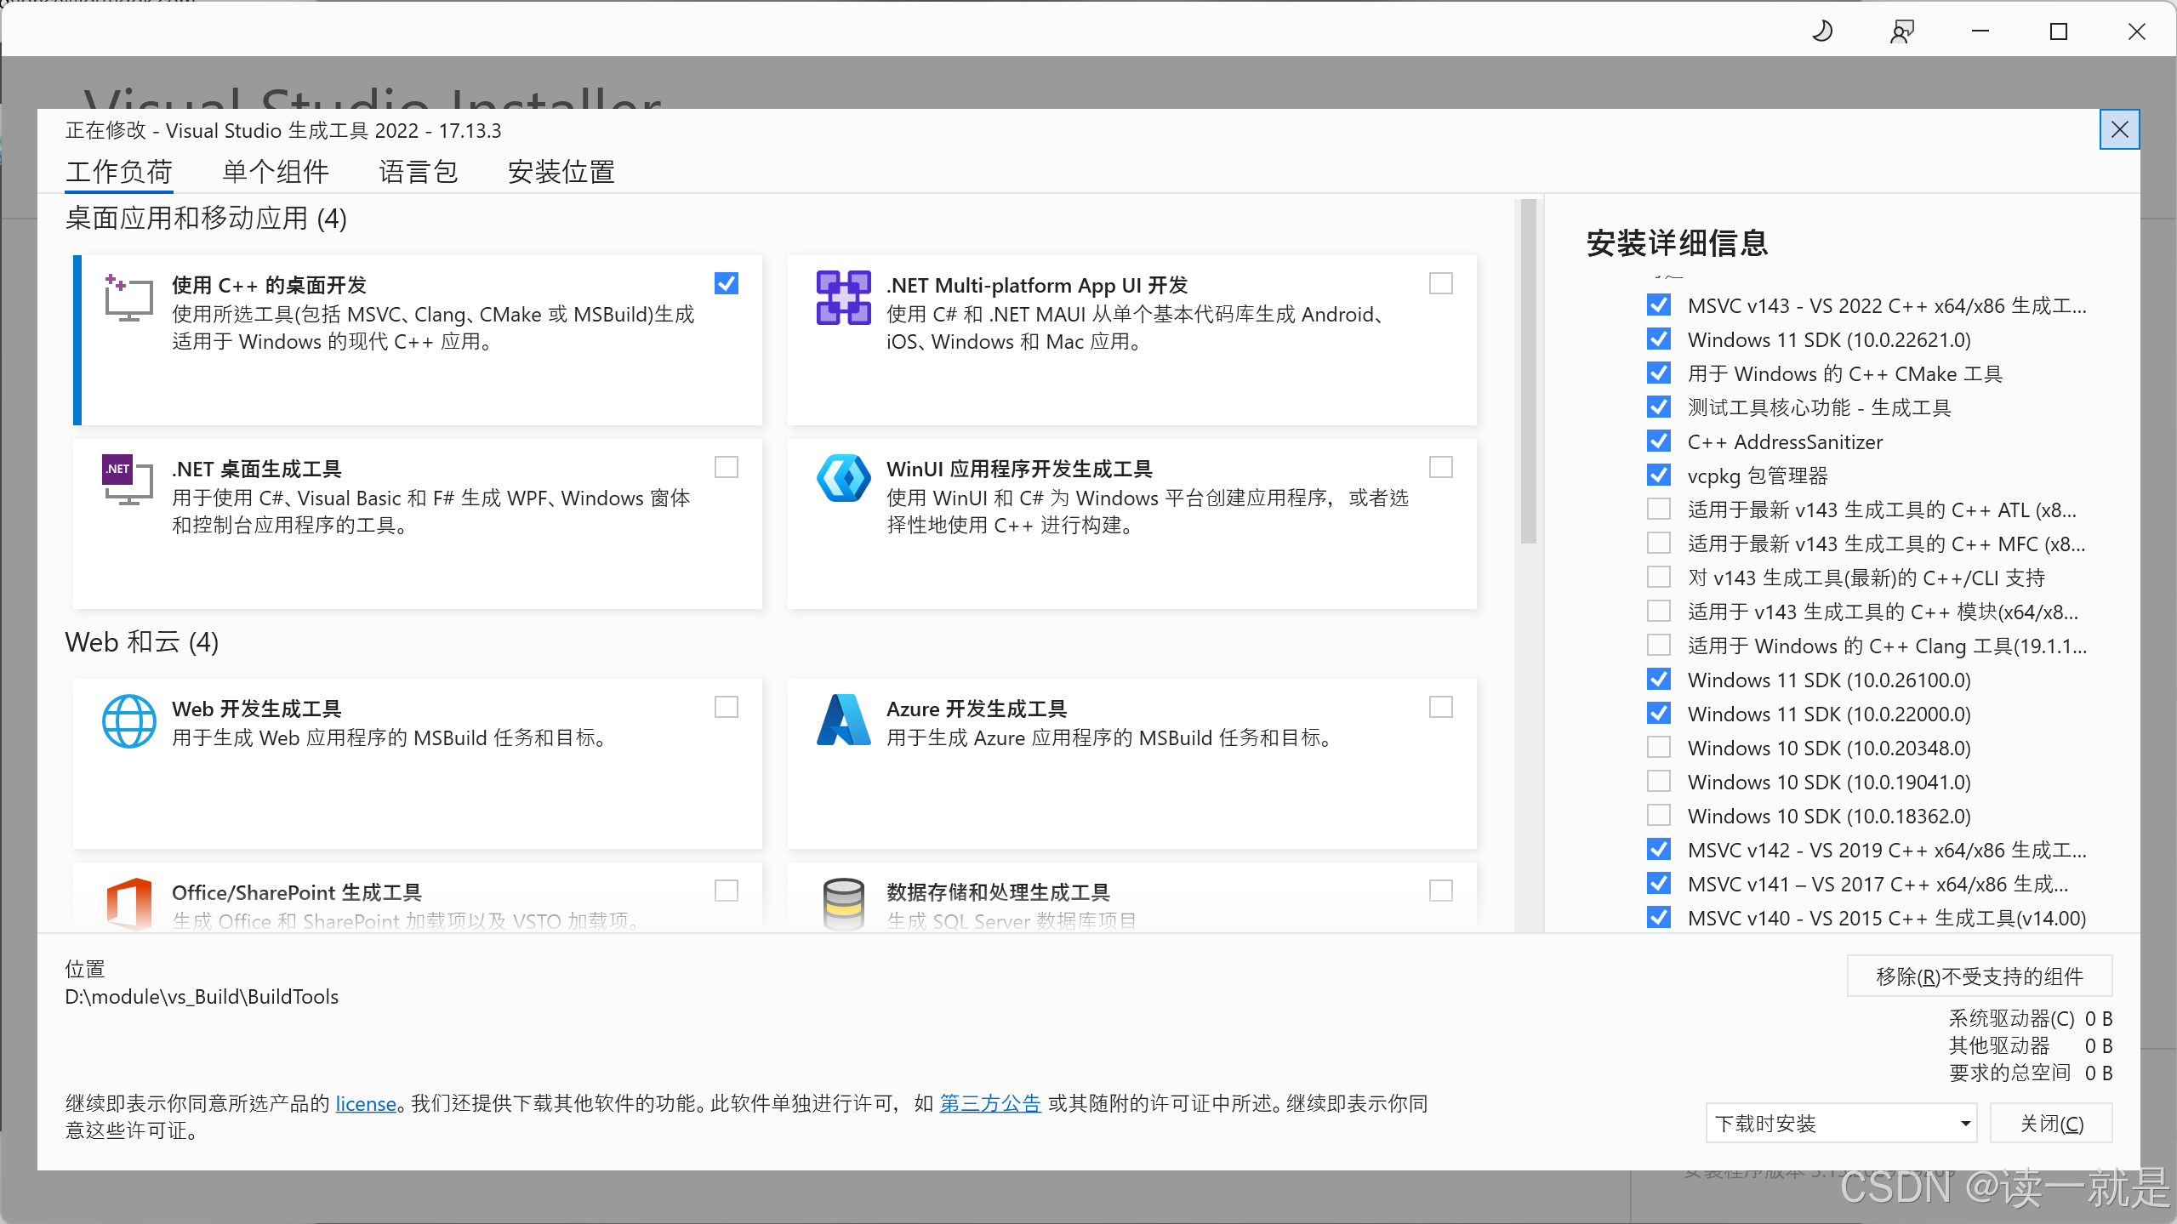Check Windows 10 SDK (10.0.19041.0)
2177x1224 pixels.
(x=1659, y=781)
